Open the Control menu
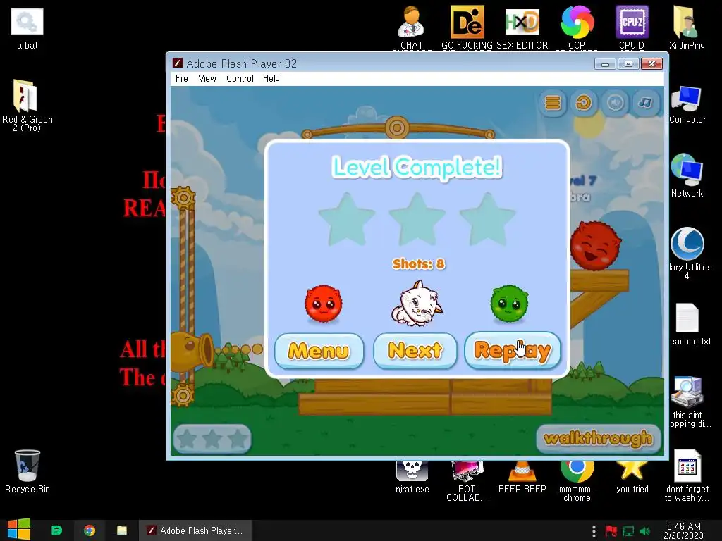The width and height of the screenshot is (722, 541). point(240,78)
